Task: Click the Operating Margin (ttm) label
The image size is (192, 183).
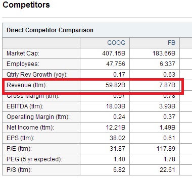Action: coord(38,117)
